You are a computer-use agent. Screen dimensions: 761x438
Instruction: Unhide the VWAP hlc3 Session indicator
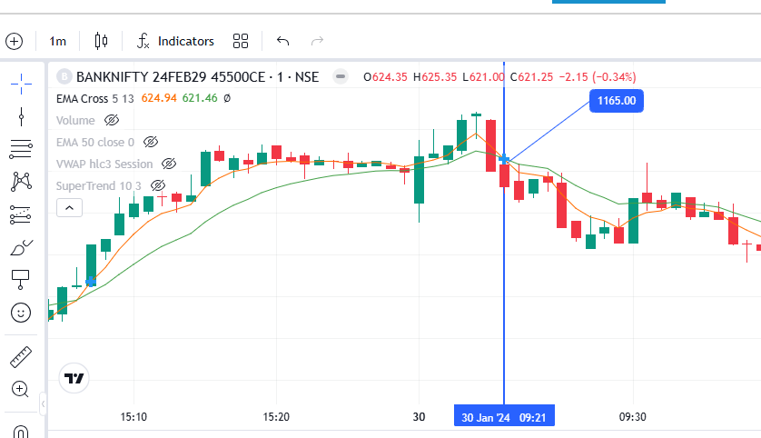pyautogui.click(x=169, y=164)
